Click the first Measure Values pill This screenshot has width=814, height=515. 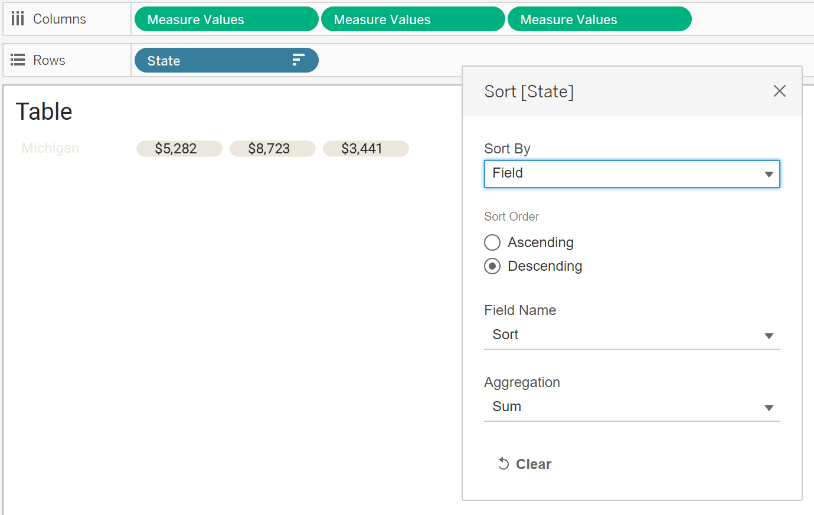[x=226, y=19]
